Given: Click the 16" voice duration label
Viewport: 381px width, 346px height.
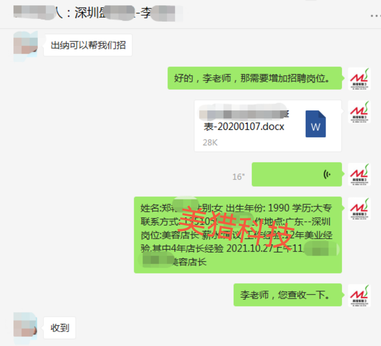Looking at the screenshot, I should 238,177.
